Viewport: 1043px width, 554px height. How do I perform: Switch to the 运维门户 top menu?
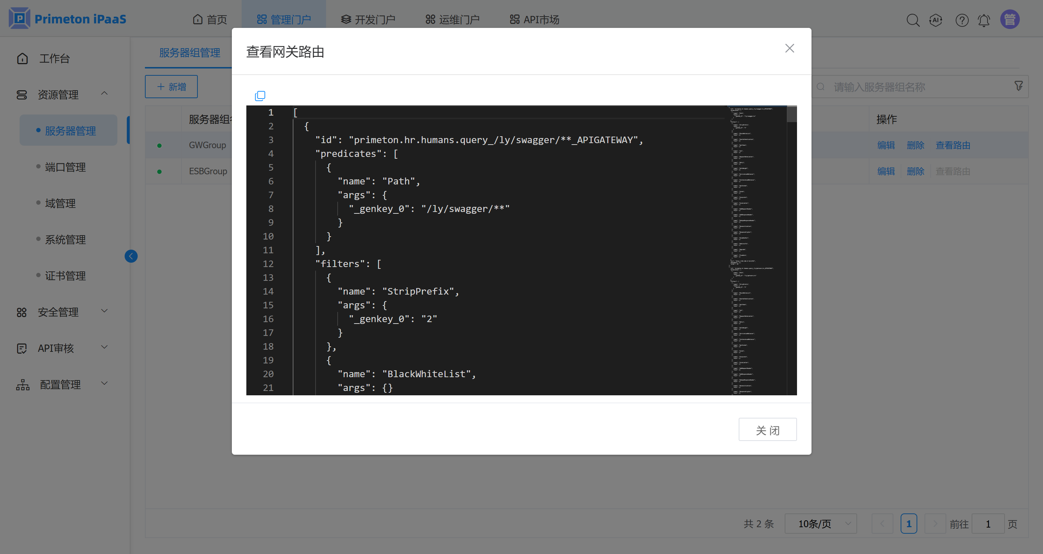(452, 20)
